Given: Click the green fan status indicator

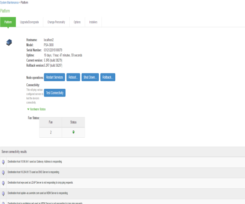Looking at the screenshot, I should pyautogui.click(x=73, y=132).
